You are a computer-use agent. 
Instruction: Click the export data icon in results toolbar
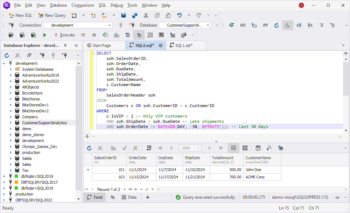tap(280, 148)
